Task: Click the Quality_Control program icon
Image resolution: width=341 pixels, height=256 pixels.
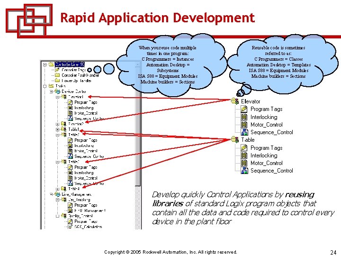Action: coord(64,216)
